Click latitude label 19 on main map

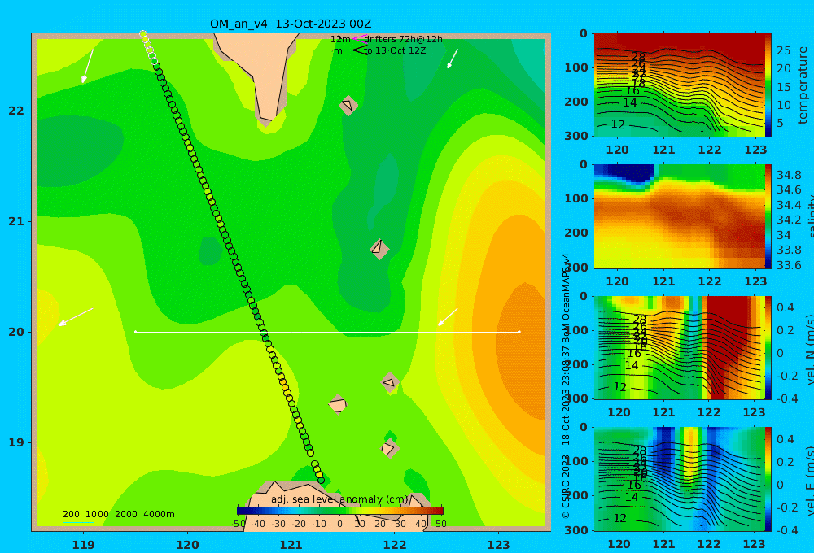coord(16,442)
